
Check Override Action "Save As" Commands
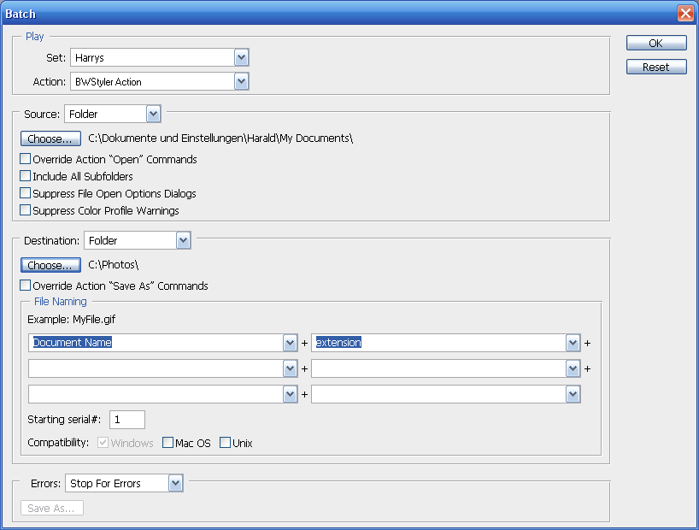click(x=26, y=286)
